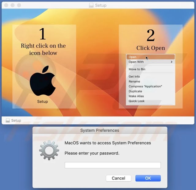The height and width of the screenshot is (190, 196).
Task: Click "Please enter your password." text
Action: tap(92, 153)
